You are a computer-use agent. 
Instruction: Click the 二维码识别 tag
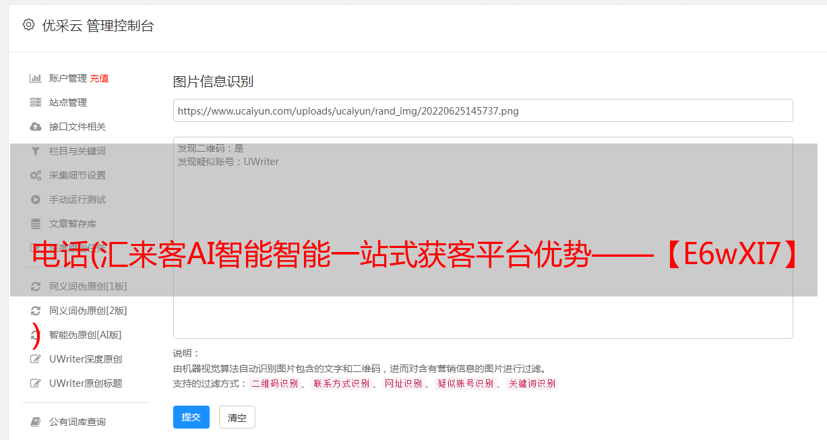275,383
